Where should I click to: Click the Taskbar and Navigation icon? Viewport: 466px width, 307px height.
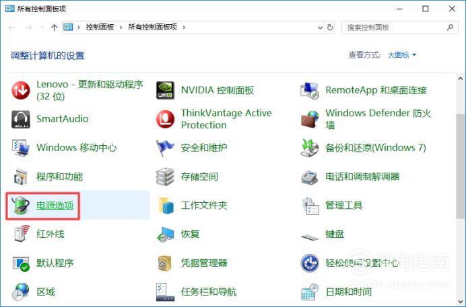[164, 292]
